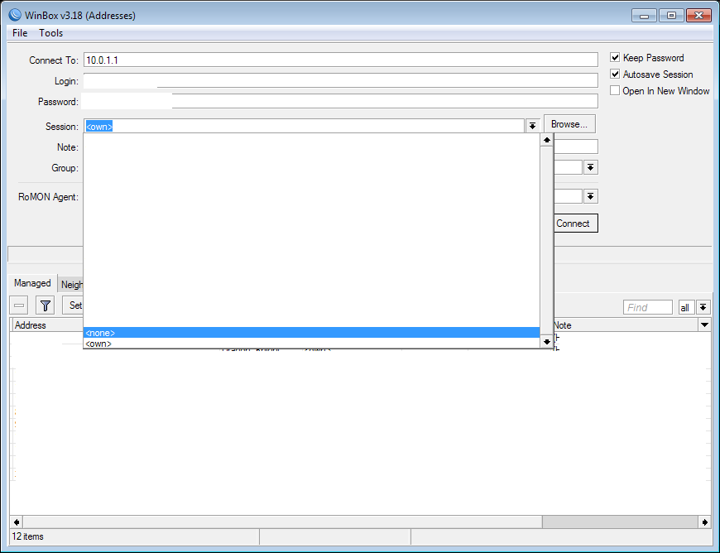720x553 pixels.
Task: Click the Connect To address field
Action: click(x=341, y=60)
